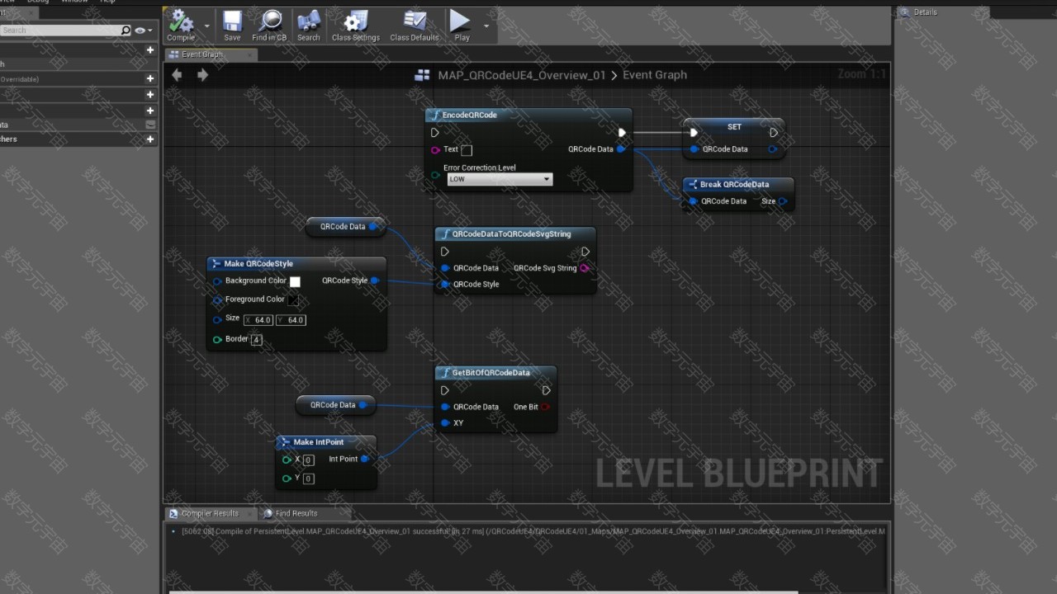Select the Make IntPoint node title
Viewport: 1057px width, 594px height.
(319, 442)
